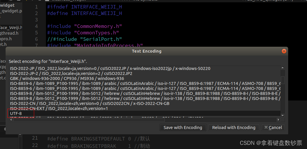
Task: Click the encoding list's scroll-down arrow
Action: click(x=283, y=115)
